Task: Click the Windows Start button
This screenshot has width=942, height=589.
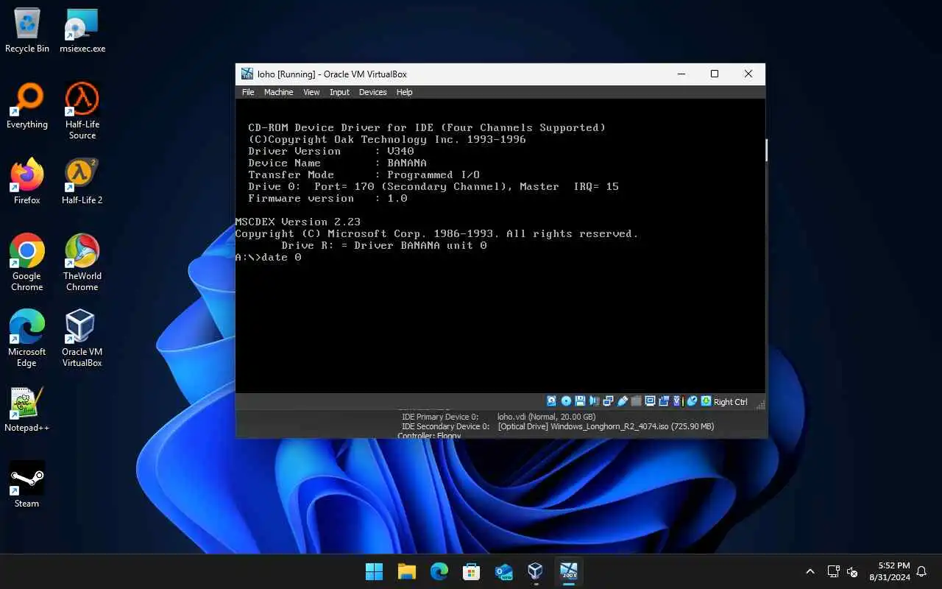Action: (375, 571)
